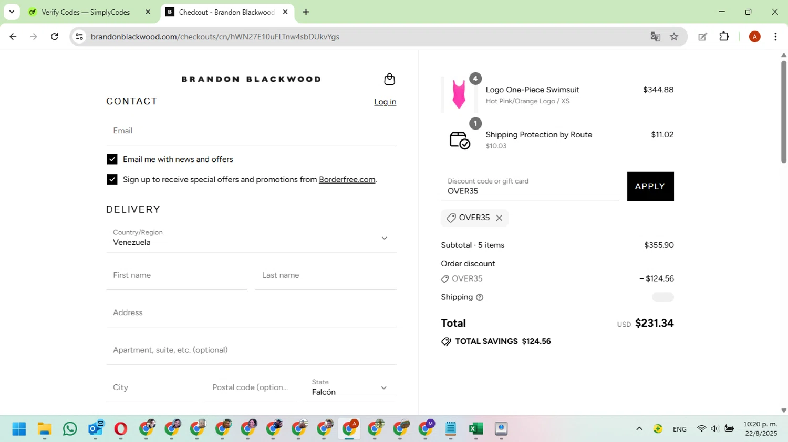Image resolution: width=788 pixels, height=442 pixels.
Task: Open the Windows Start menu
Action: click(x=19, y=429)
